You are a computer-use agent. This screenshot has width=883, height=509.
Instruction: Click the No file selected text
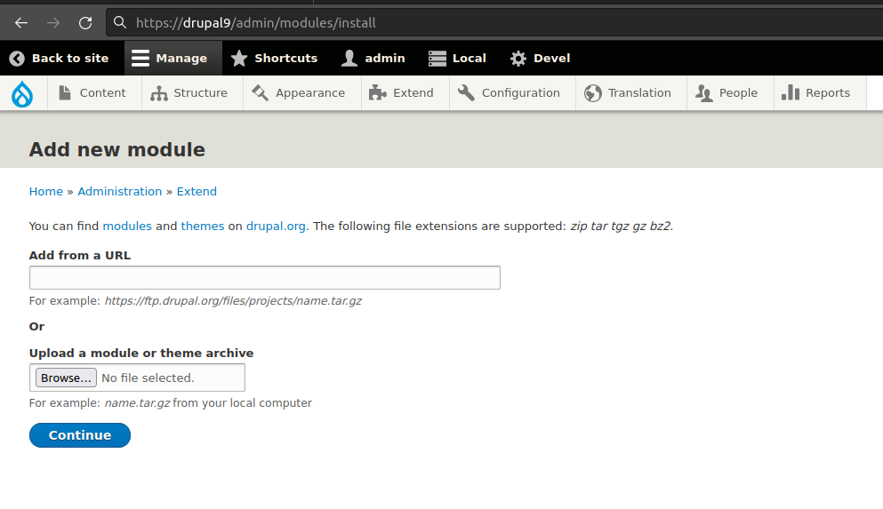(148, 378)
